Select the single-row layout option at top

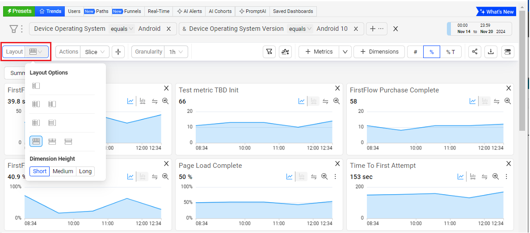click(x=36, y=86)
